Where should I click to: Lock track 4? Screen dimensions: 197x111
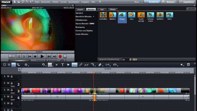coord(12,97)
